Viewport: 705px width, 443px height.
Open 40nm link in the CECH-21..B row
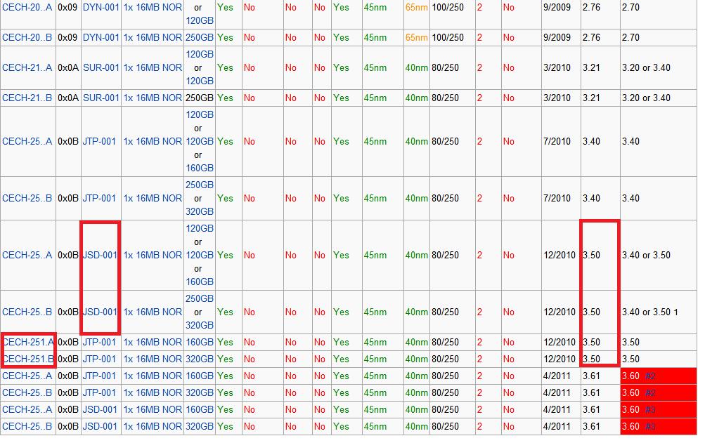pos(416,98)
